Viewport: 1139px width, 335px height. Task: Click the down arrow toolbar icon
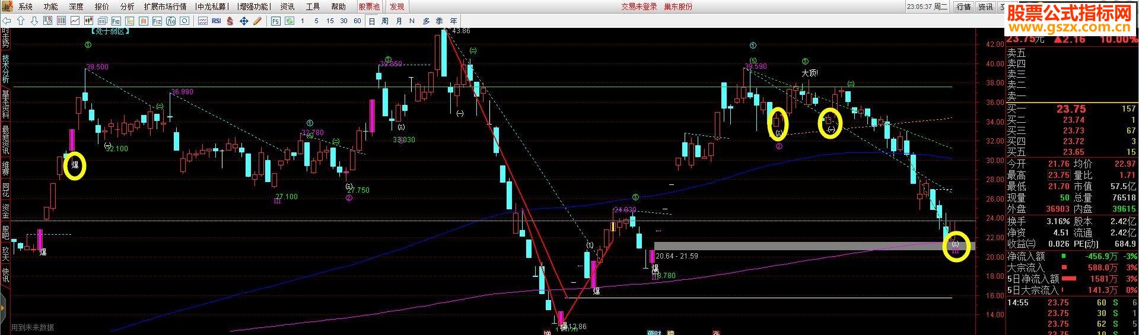click(x=34, y=21)
